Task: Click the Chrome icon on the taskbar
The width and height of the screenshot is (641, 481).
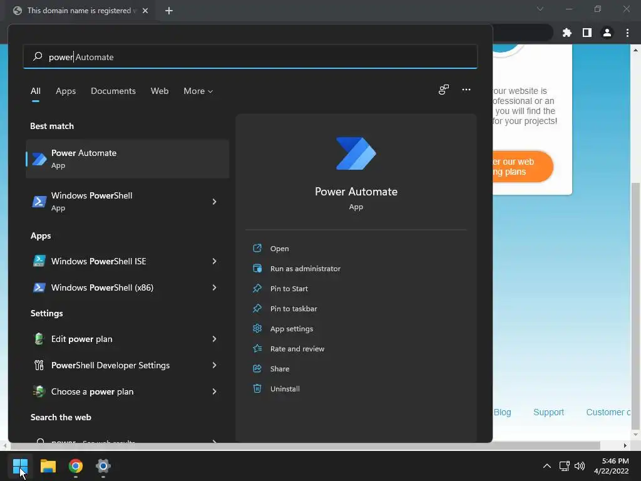Action: 76,465
